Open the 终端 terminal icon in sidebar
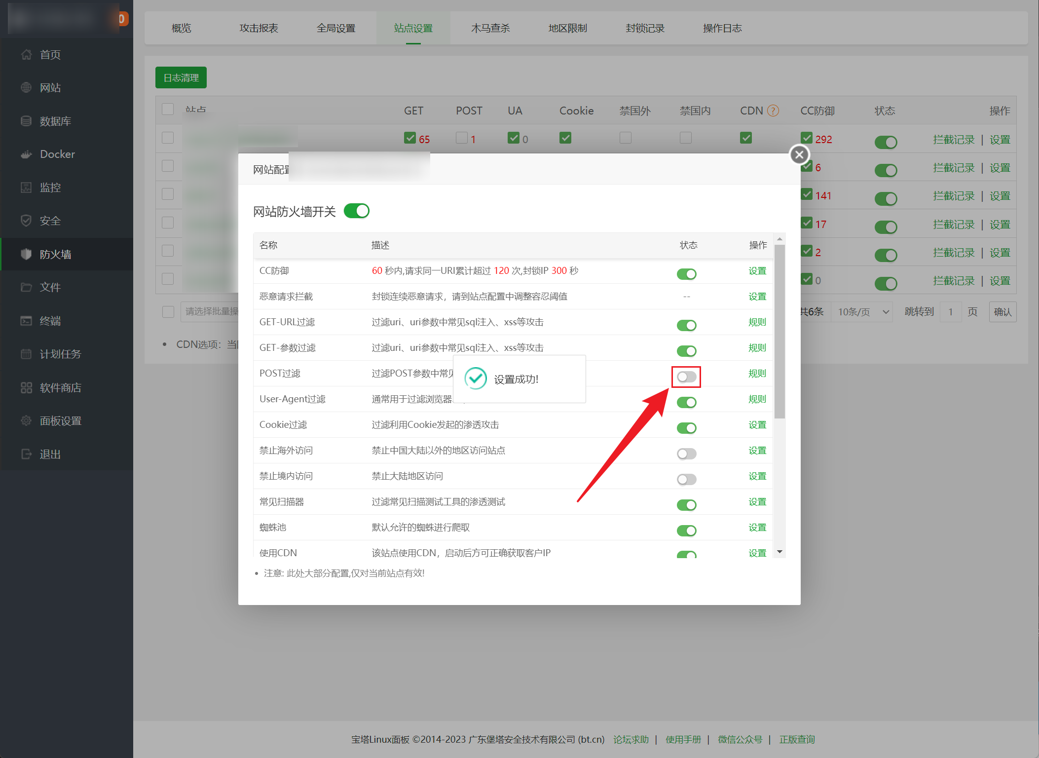Screen dimensions: 1039x758 (x=26, y=321)
